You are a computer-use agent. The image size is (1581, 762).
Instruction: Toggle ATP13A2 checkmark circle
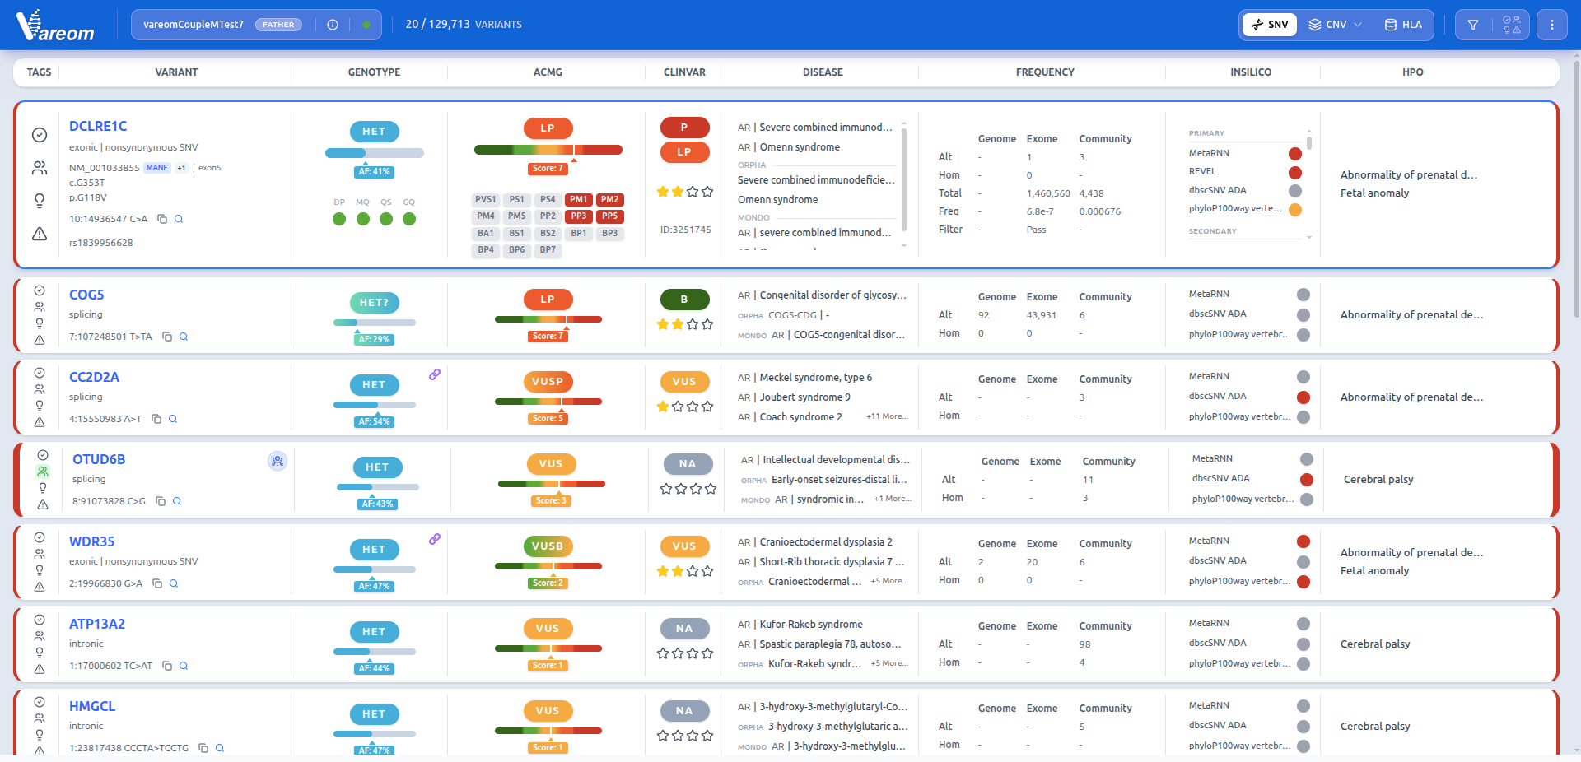(40, 620)
